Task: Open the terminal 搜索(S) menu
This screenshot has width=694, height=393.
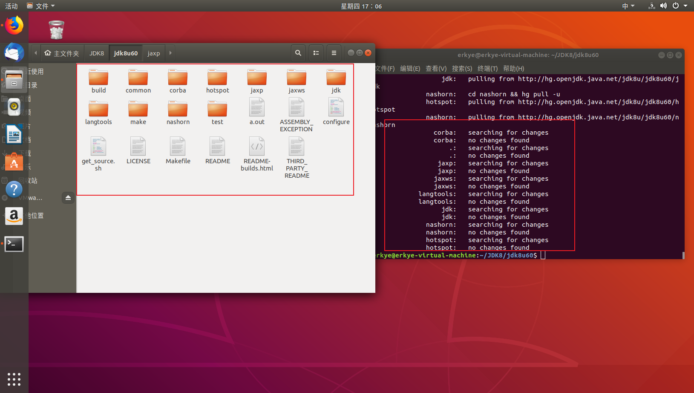Action: (462, 68)
